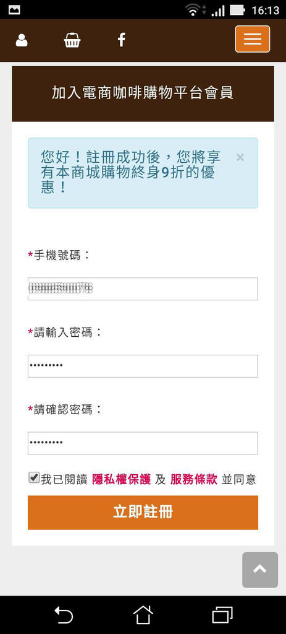Focus the 請確認密碼 confirm password field
The width and height of the screenshot is (286, 634).
143,443
